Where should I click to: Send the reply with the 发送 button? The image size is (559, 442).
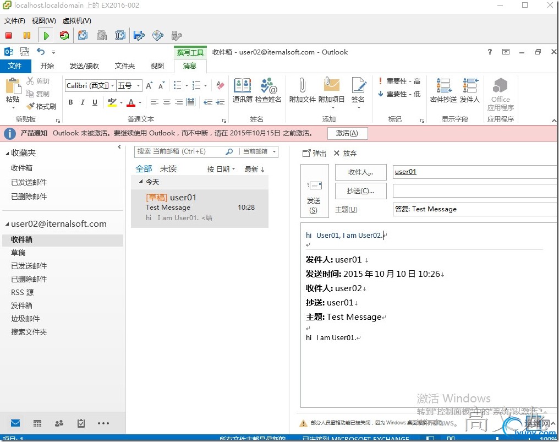[x=314, y=190]
